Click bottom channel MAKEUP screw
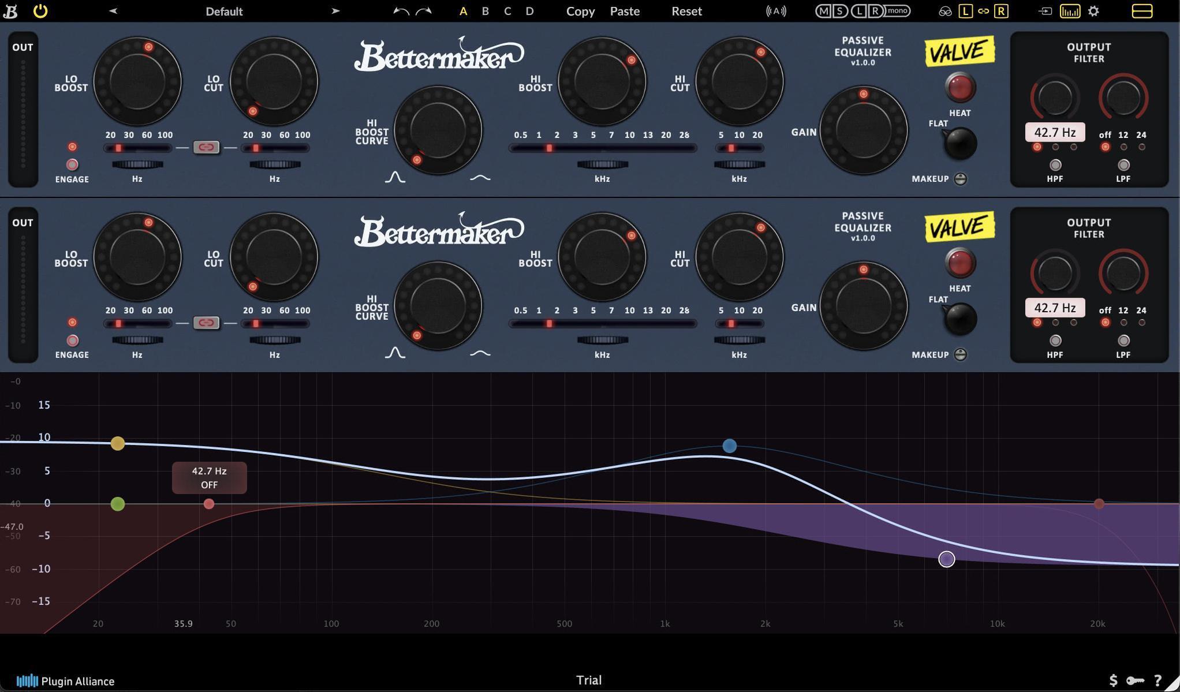The height and width of the screenshot is (692, 1180). click(960, 354)
